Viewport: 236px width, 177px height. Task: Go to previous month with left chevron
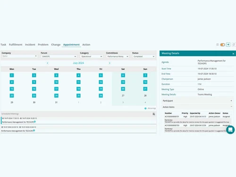[48, 63]
